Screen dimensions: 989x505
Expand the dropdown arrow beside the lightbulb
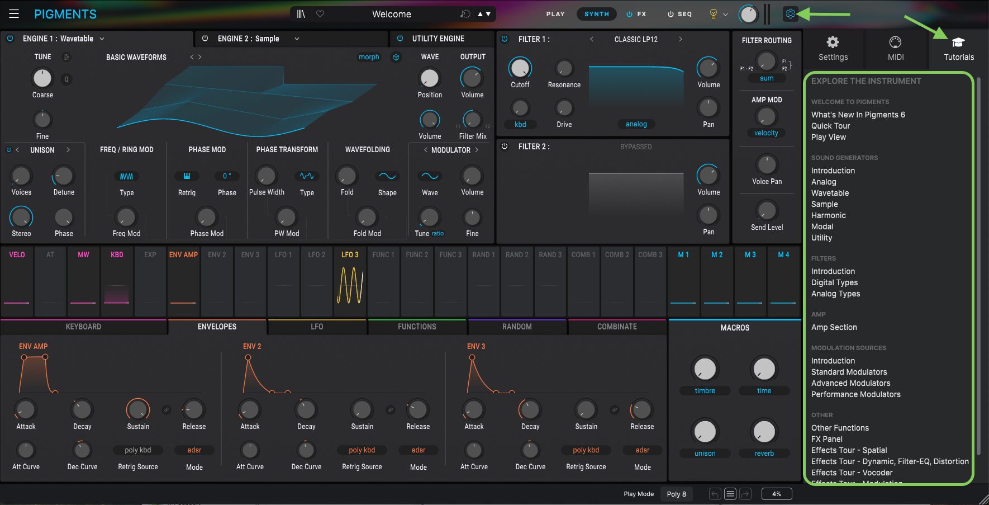pos(725,15)
